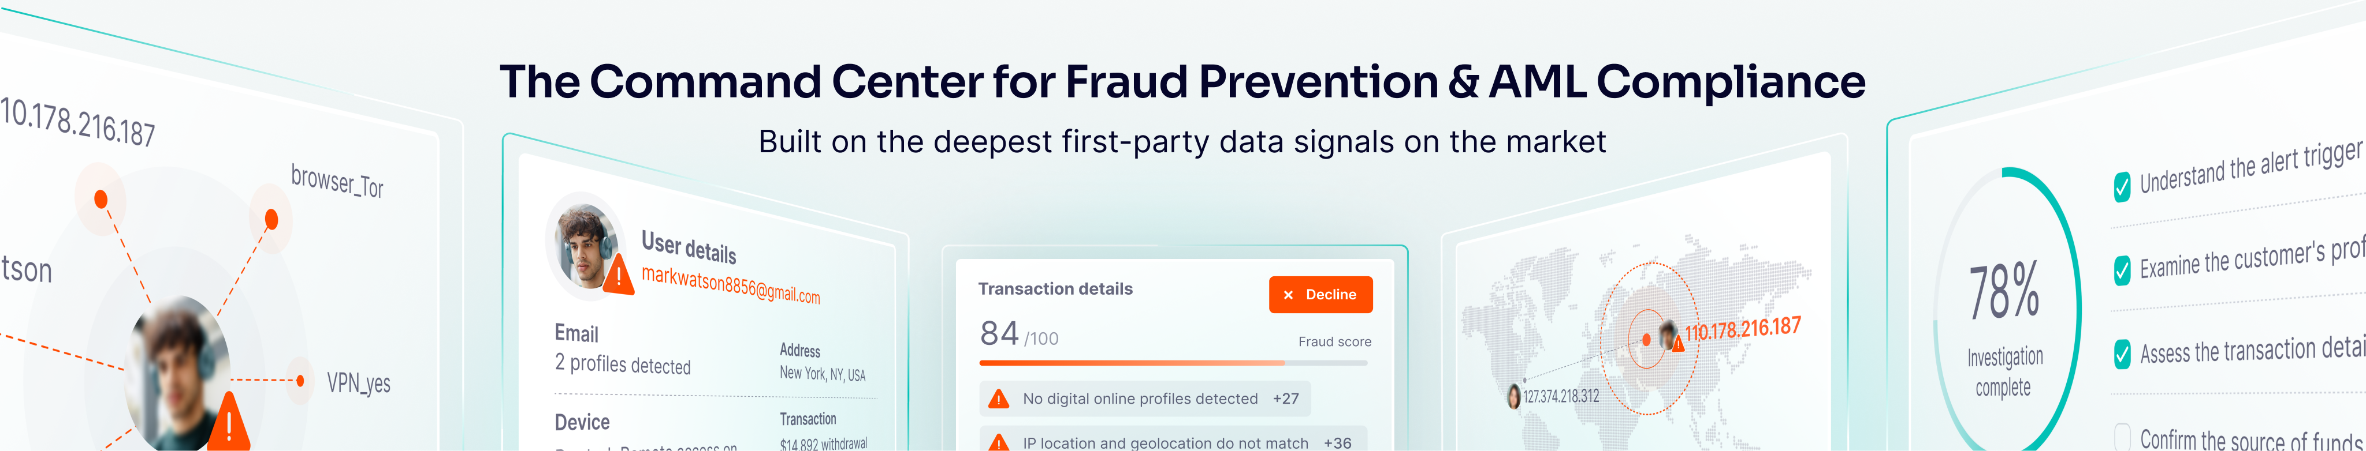The image size is (2366, 451).
Task: Click warning icon beside 'No digital online profiles detected'
Action: (998, 399)
